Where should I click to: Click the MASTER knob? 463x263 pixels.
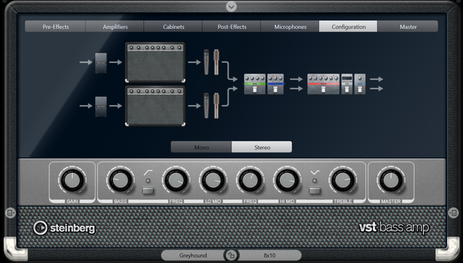tap(391, 180)
